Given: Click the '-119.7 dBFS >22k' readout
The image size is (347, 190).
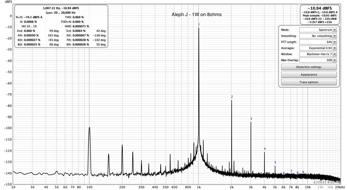Looking at the screenshot, I should click(x=320, y=22).
